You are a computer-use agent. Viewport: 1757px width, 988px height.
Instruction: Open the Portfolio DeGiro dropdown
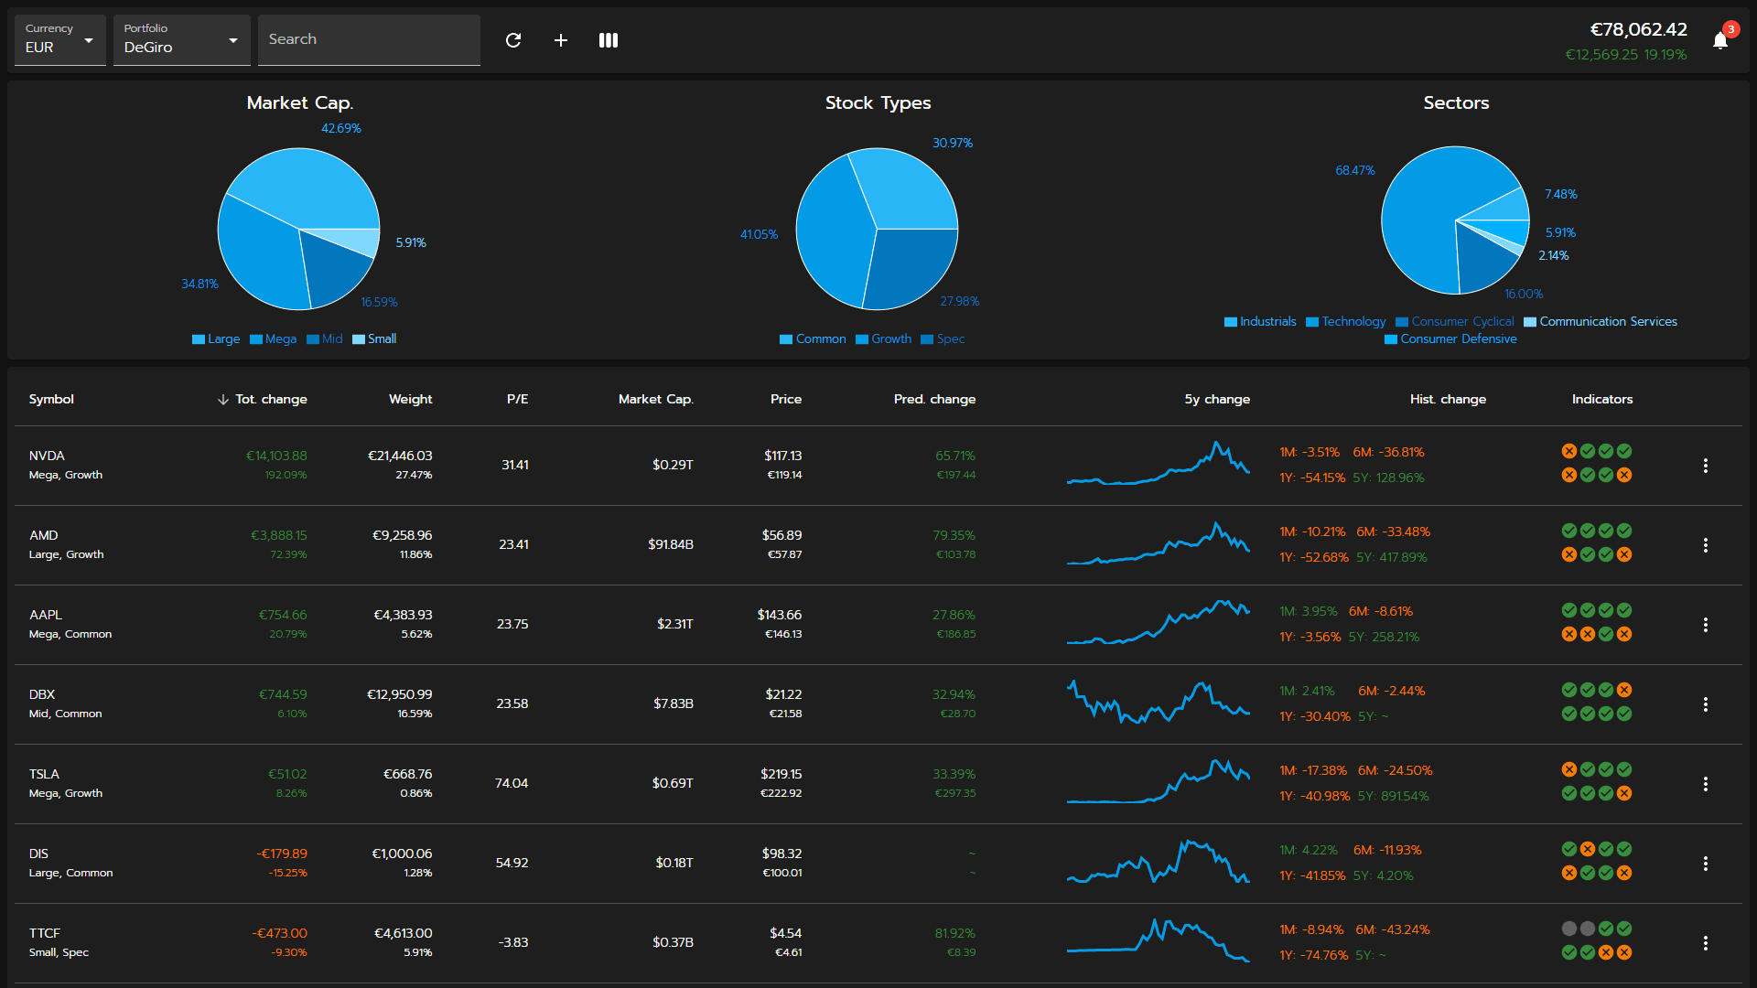[181, 40]
